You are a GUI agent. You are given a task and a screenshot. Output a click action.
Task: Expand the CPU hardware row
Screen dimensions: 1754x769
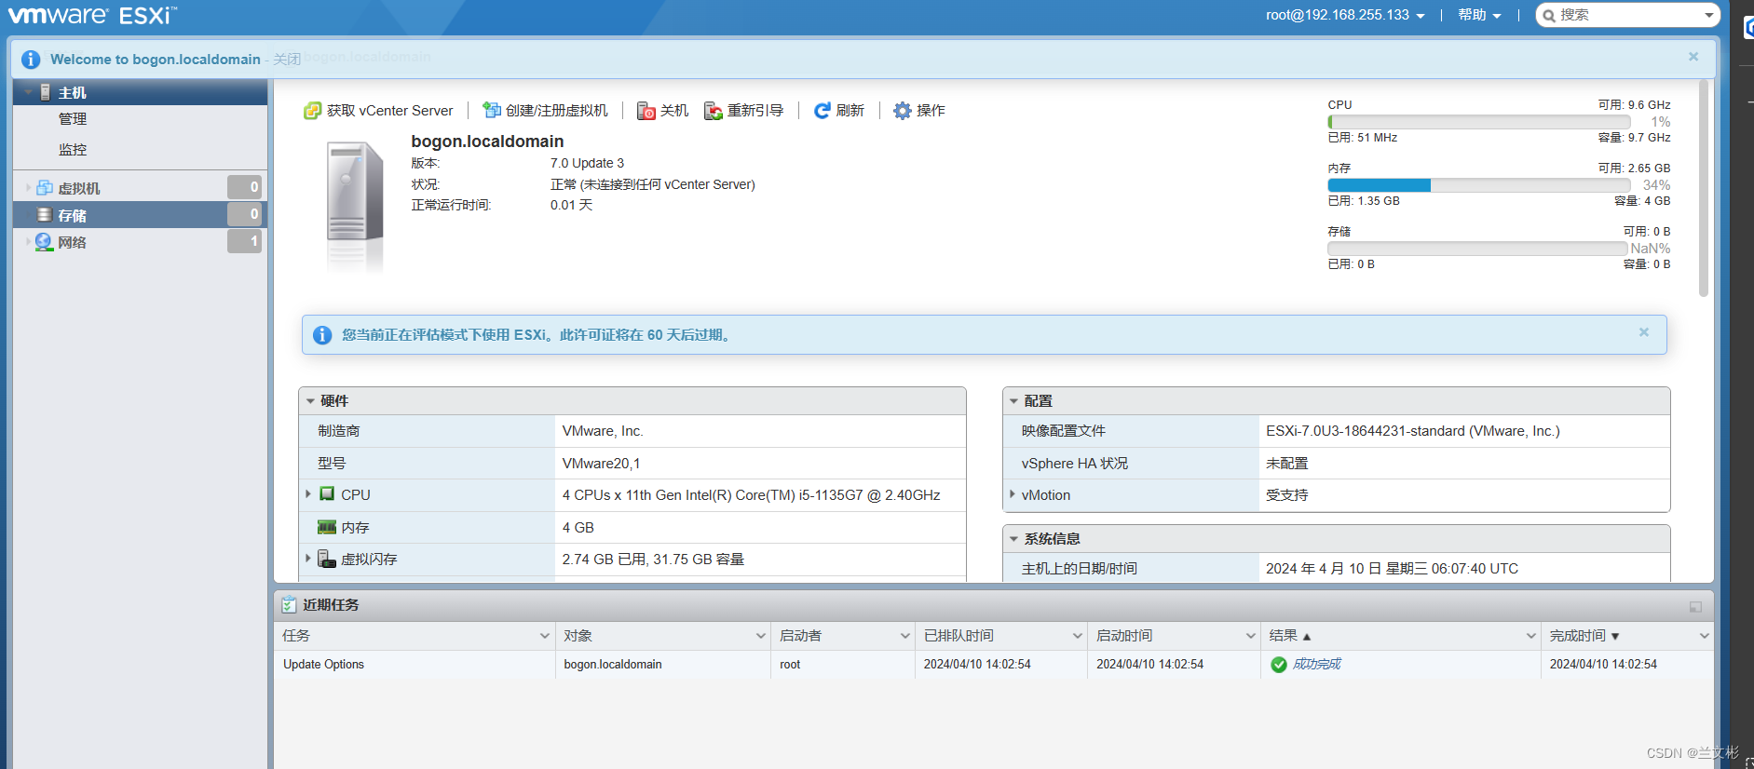tap(308, 494)
